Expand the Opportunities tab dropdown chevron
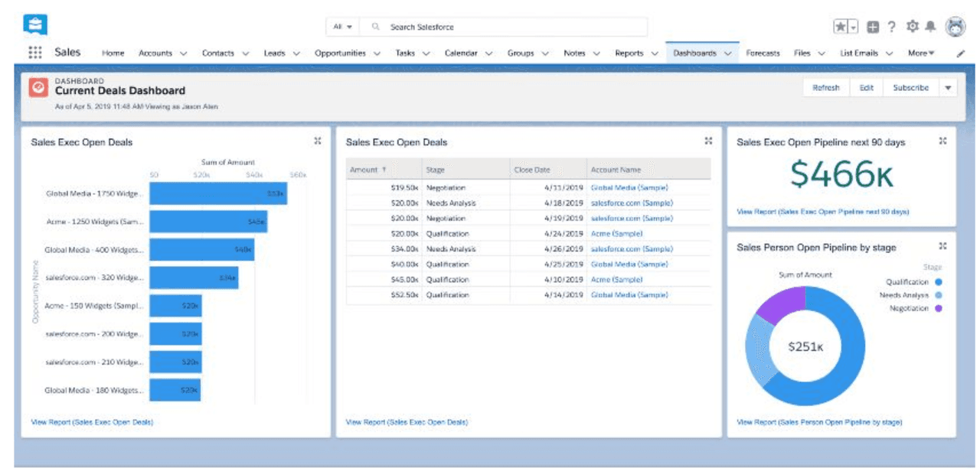This screenshot has height=474, width=980. pyautogui.click(x=376, y=54)
